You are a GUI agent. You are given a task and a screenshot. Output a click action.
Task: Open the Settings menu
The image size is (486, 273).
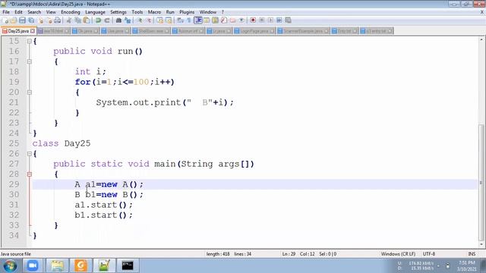click(x=118, y=12)
